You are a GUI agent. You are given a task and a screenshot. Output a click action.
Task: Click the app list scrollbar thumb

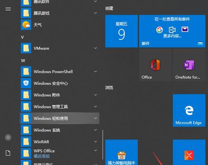(x=103, y=145)
